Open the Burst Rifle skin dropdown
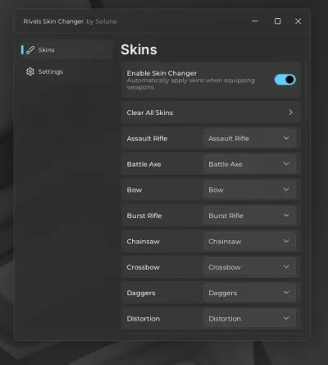The height and width of the screenshot is (365, 328). [249, 215]
